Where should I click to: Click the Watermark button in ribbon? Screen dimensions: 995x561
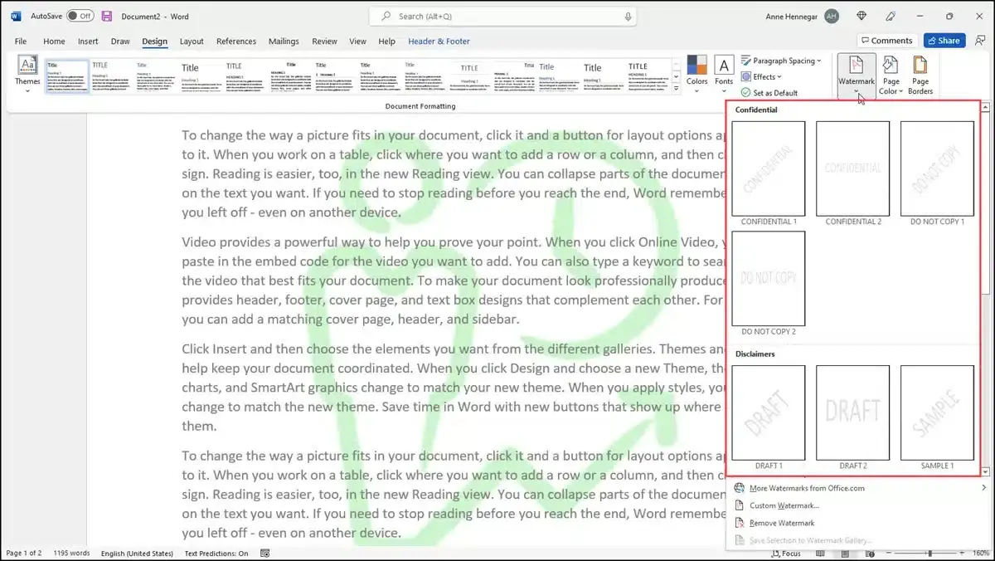pos(856,73)
